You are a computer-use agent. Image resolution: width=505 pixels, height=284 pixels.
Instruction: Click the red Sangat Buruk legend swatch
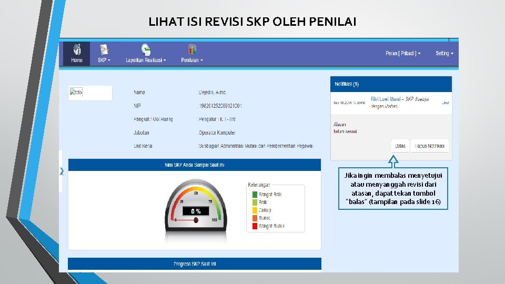[x=255, y=226]
